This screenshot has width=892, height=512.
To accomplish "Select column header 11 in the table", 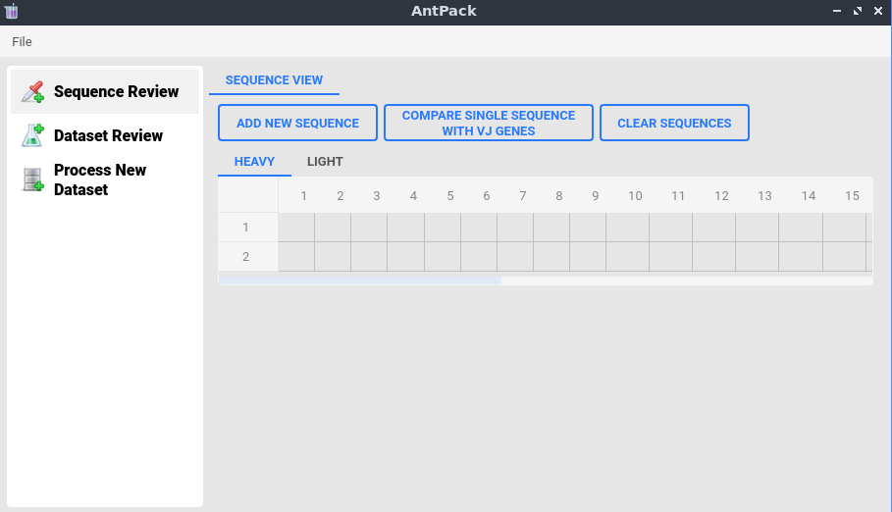I will click(670, 196).
